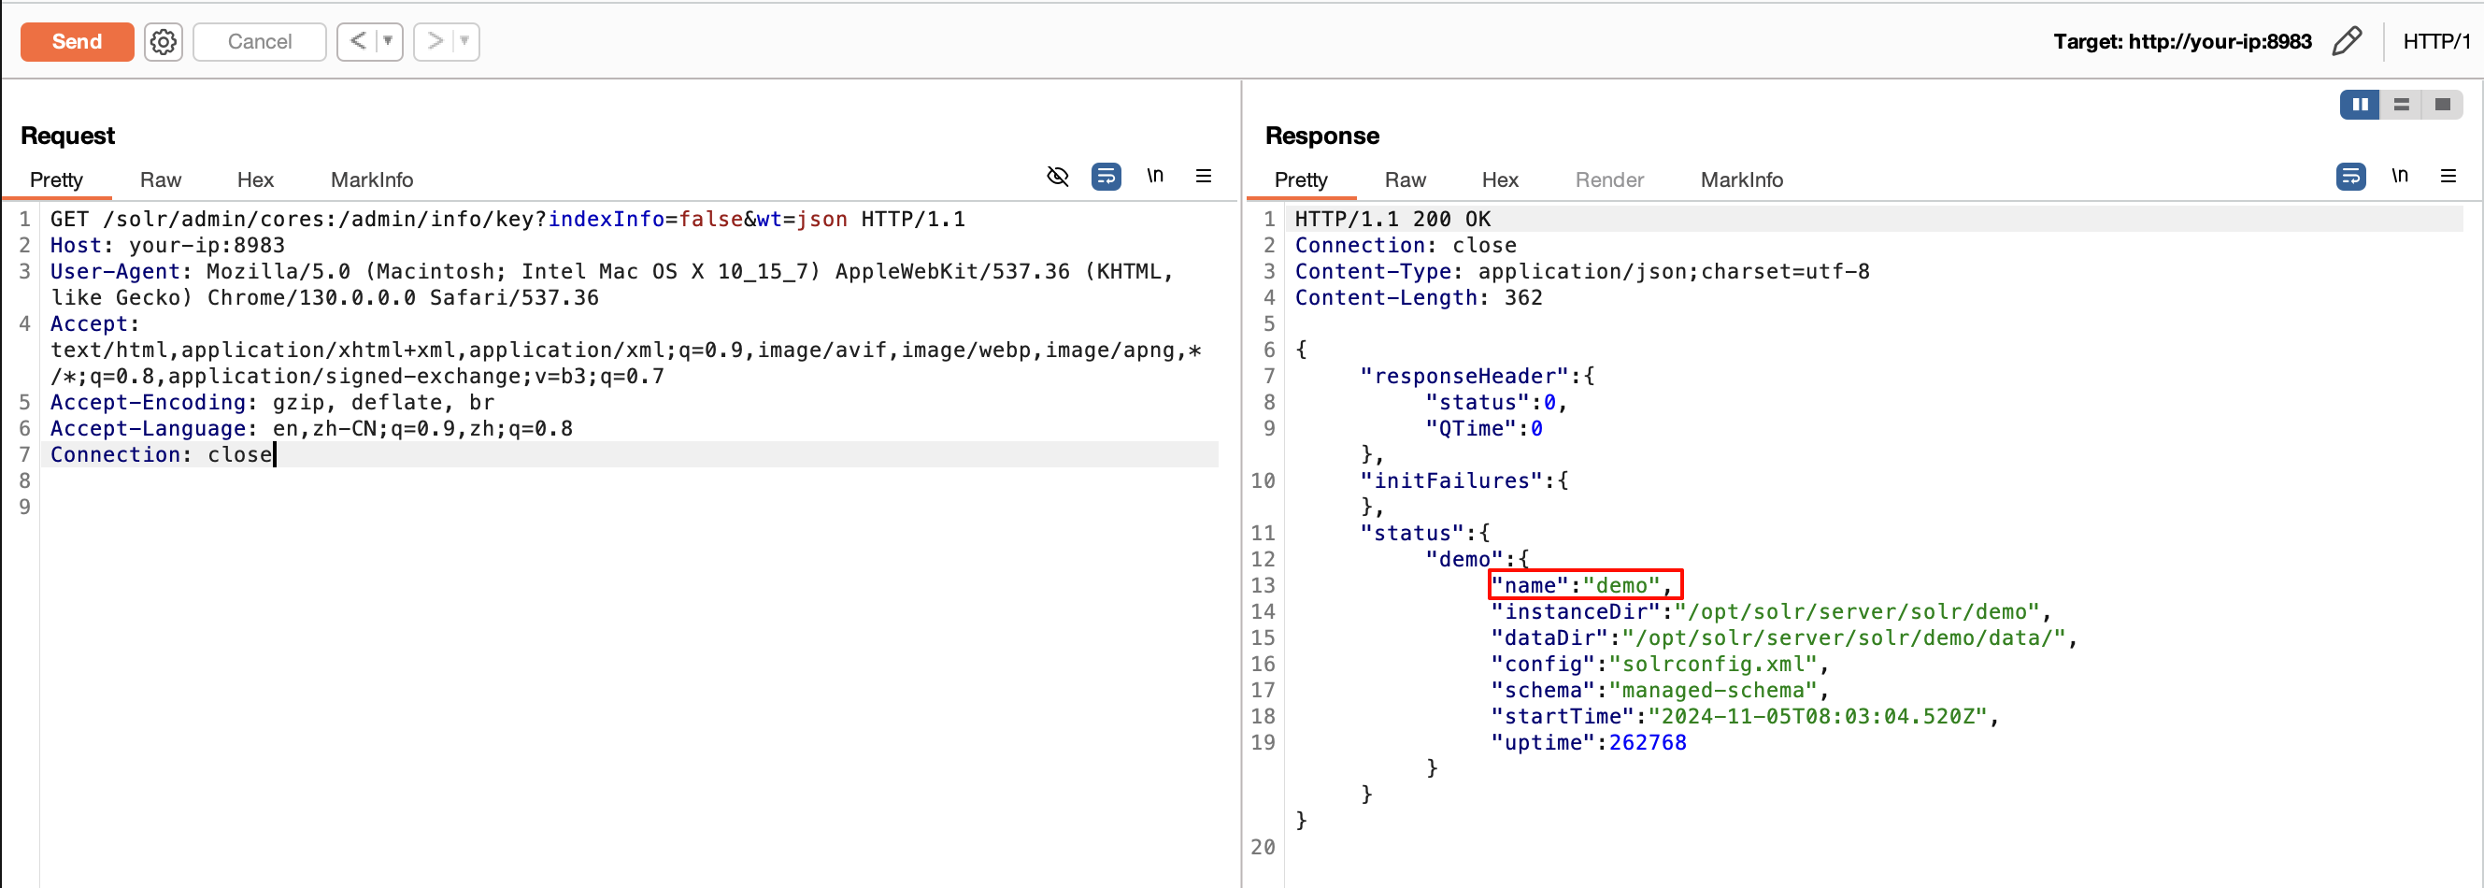Expand history dropdown next to forward arrow
This screenshot has height=888, width=2484.
point(464,41)
